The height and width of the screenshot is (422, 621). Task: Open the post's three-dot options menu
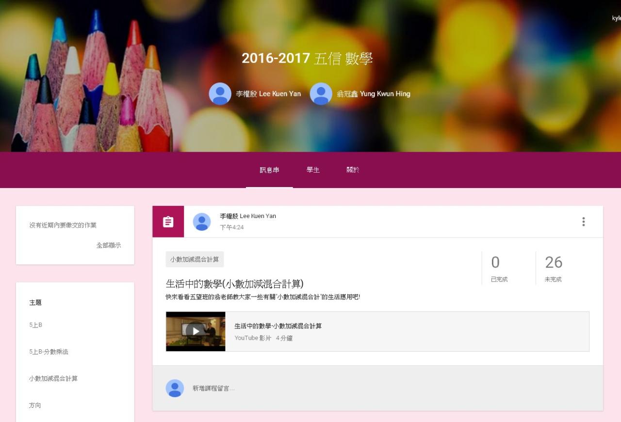click(583, 222)
